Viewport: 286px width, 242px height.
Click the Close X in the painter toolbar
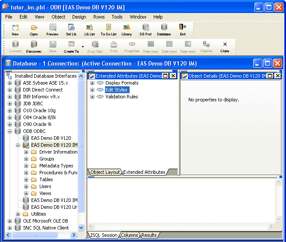[x=225, y=47]
